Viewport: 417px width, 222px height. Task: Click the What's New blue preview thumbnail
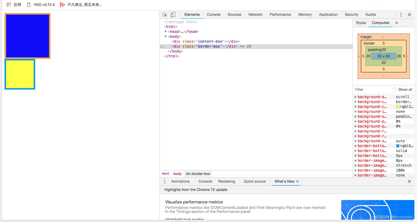click(x=378, y=210)
